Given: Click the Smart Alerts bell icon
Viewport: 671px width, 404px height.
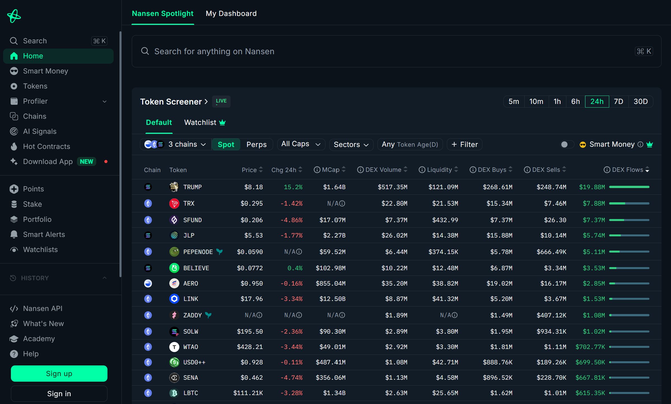Looking at the screenshot, I should pos(14,234).
